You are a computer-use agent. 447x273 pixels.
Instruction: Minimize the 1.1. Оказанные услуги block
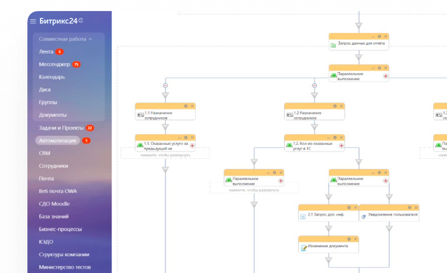click(179, 137)
